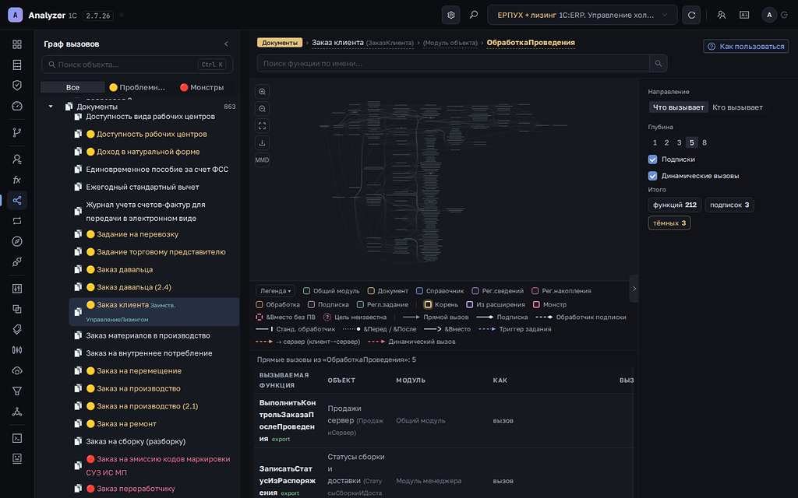The width and height of the screenshot is (798, 498).
Task: Switch direction to Кто вызывает
Action: (x=737, y=107)
